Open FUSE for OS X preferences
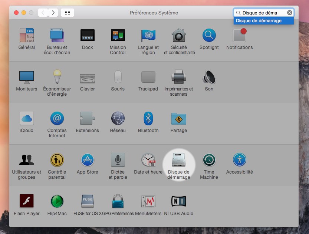 tap(87, 200)
